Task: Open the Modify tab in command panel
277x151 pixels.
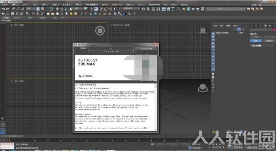Action: [x=256, y=26]
